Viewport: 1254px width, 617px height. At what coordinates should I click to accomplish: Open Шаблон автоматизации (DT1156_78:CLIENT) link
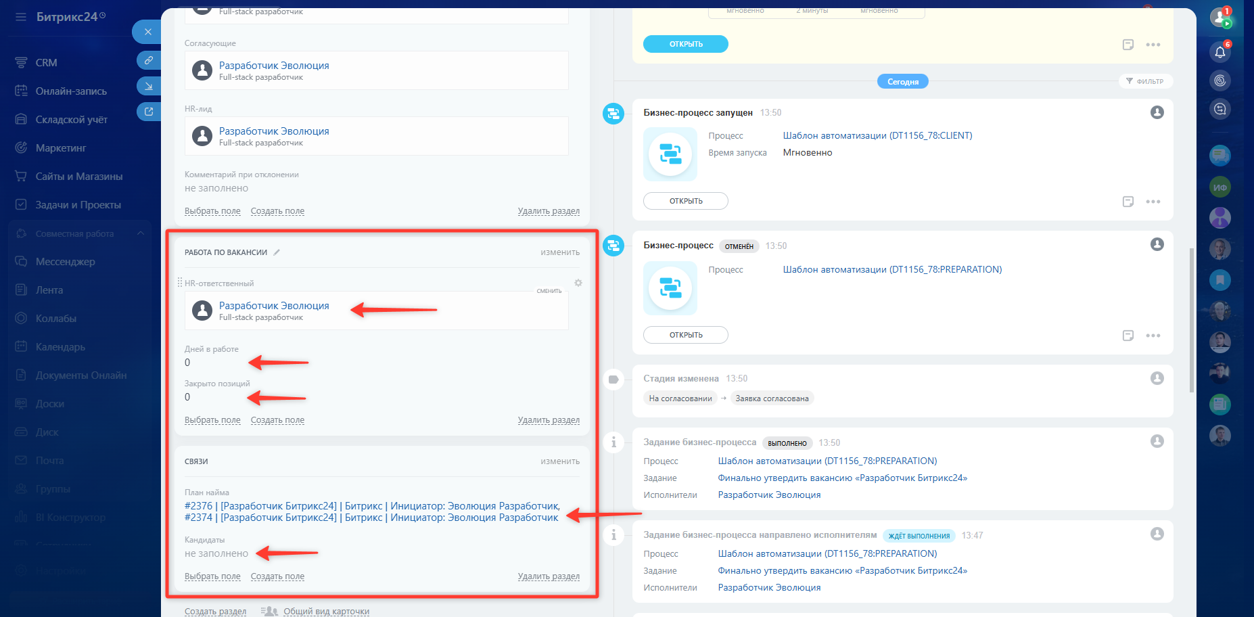pos(877,136)
